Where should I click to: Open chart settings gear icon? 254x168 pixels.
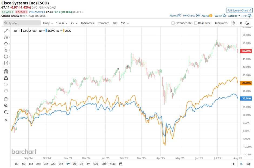coord(233,23)
